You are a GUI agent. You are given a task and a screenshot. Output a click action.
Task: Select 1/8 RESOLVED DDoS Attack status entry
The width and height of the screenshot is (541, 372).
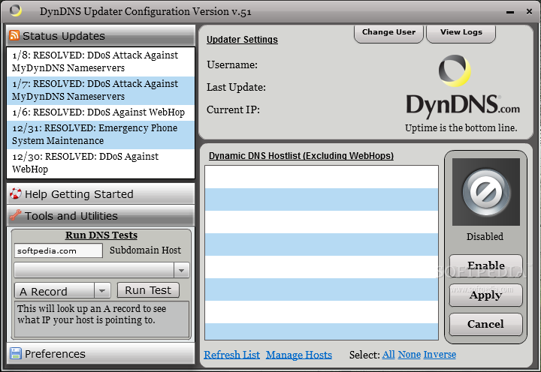[x=101, y=61]
